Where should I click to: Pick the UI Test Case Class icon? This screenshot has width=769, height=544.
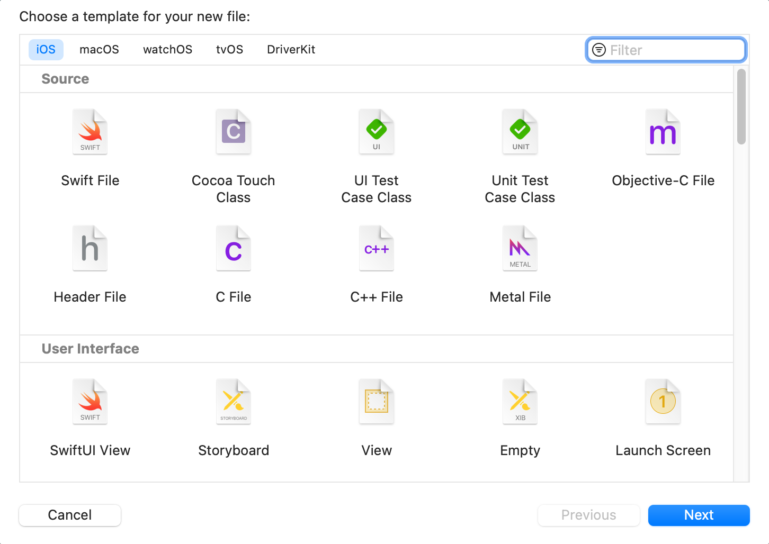(377, 132)
